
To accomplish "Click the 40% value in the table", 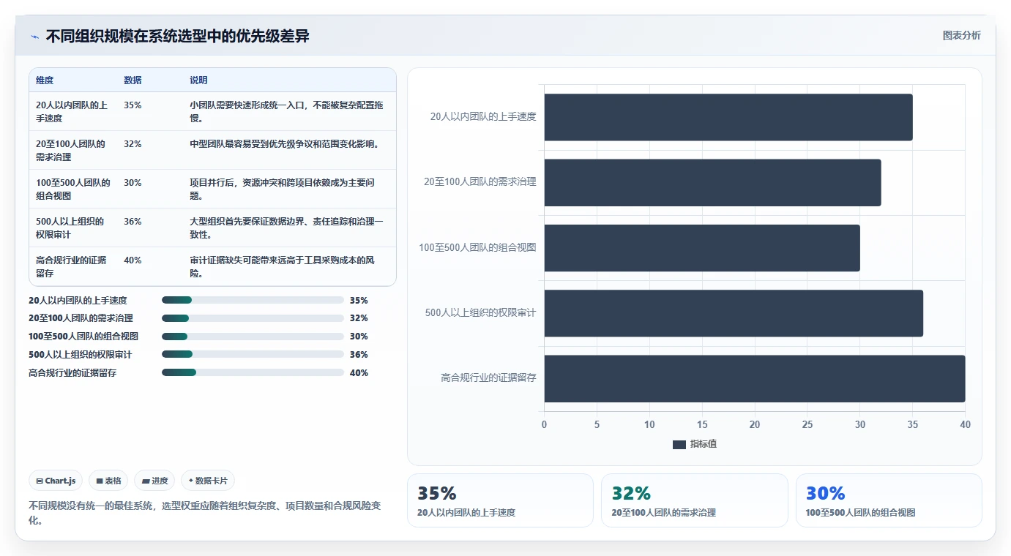I will (133, 260).
